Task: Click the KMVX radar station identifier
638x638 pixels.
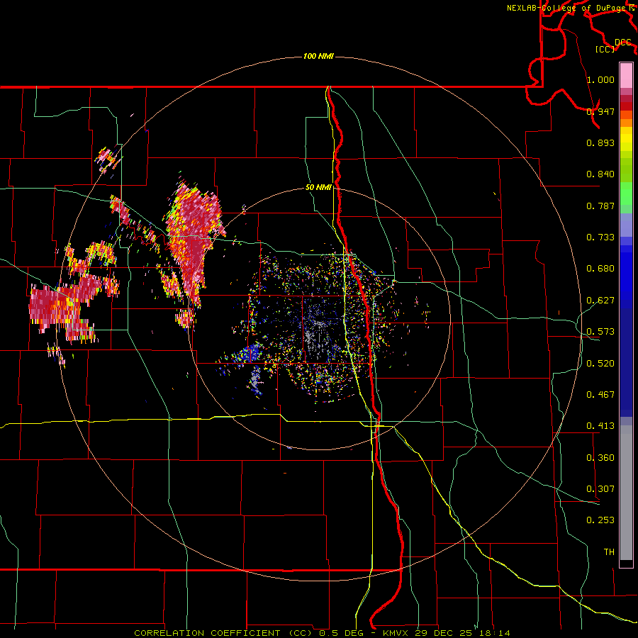Action: 395,633
